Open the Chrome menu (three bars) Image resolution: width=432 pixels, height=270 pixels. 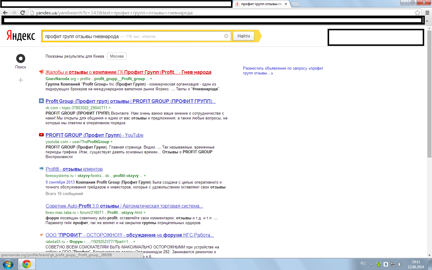[427, 13]
